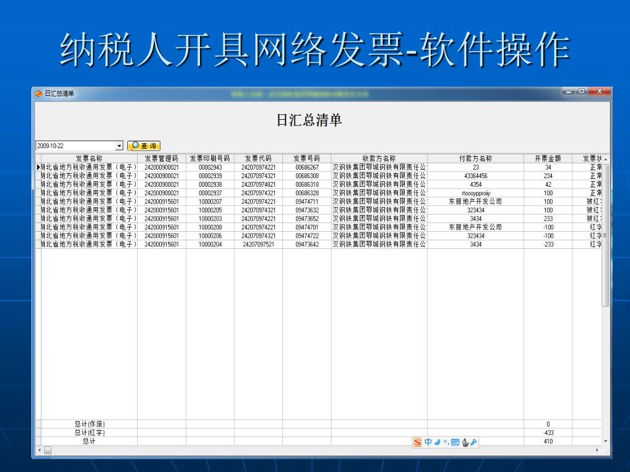Click the 付款方名称 column header

(476, 158)
